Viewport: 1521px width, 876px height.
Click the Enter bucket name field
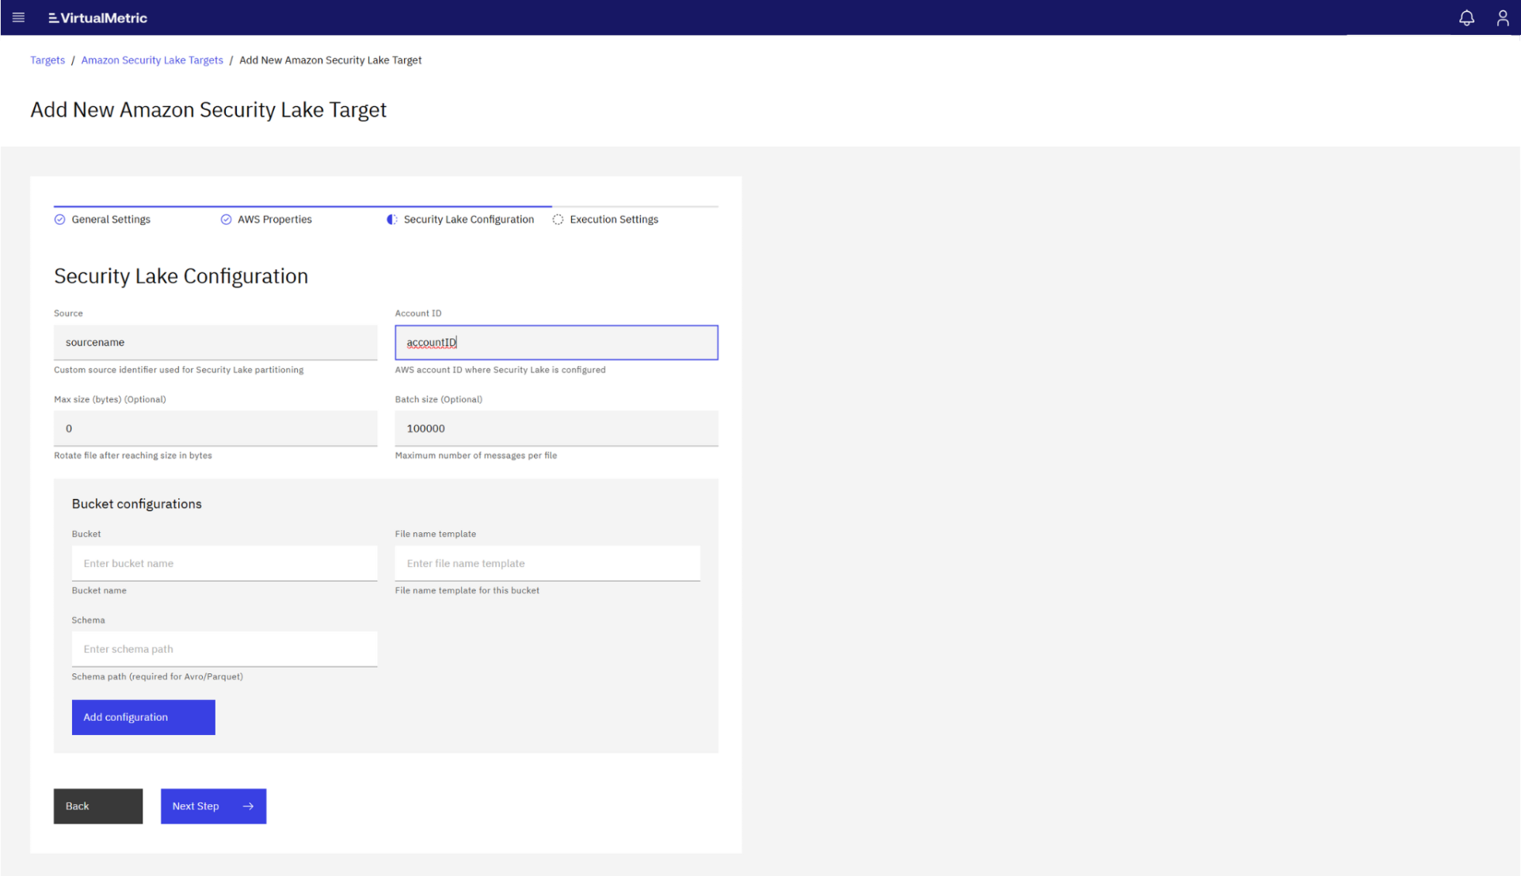point(224,563)
